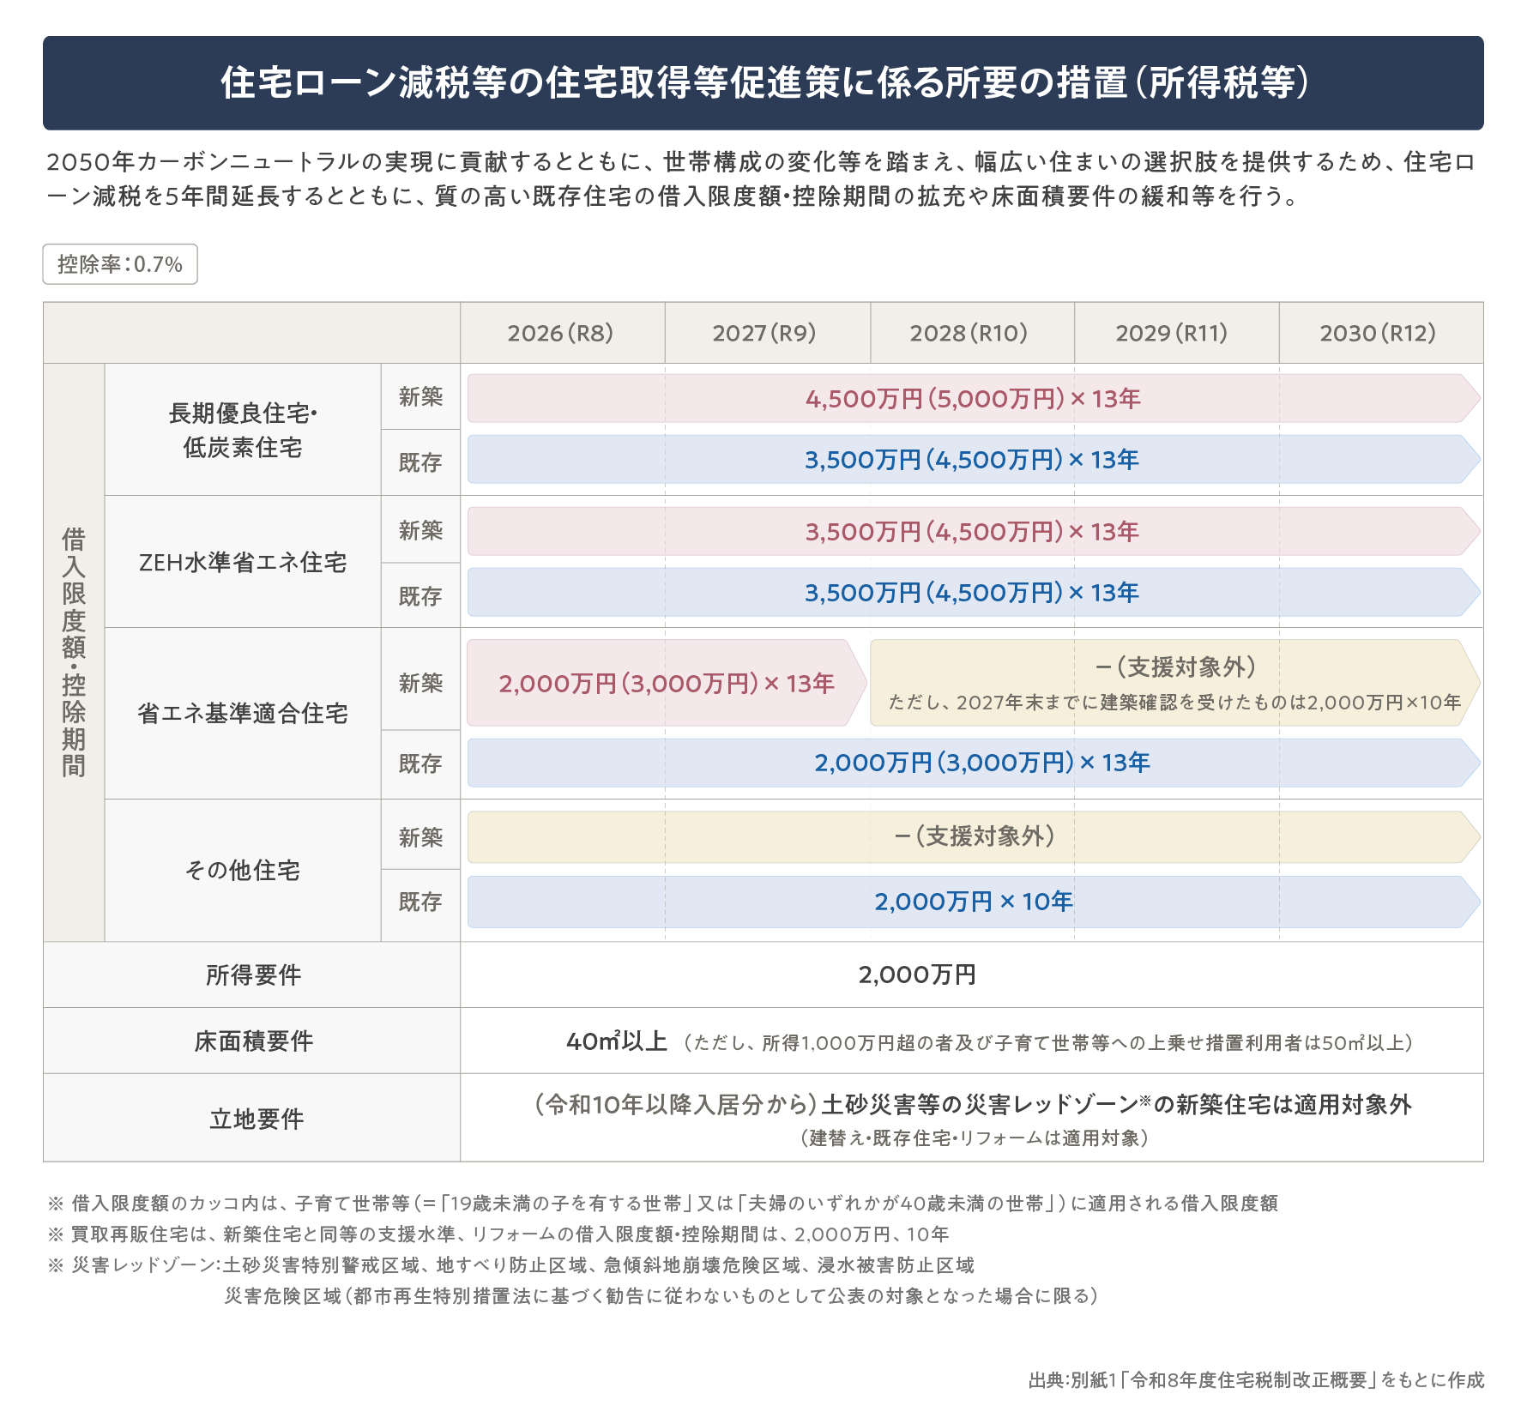1527x1412 pixels.
Task: Click the 長期優良住宅・低炭素住宅 row label
Action: click(x=243, y=430)
